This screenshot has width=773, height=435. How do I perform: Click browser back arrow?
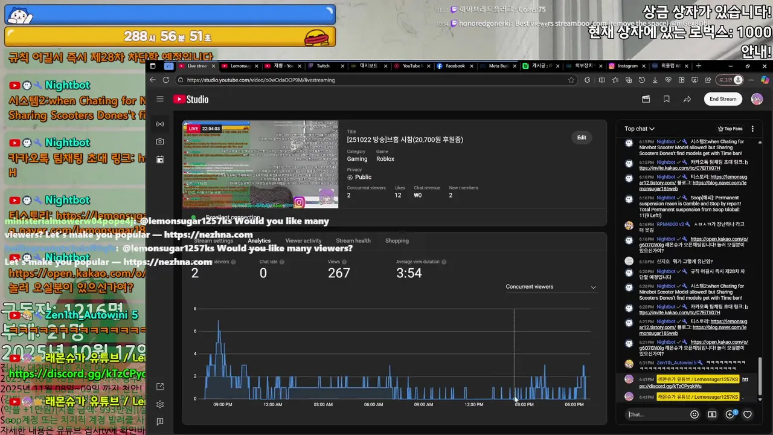tap(153, 80)
